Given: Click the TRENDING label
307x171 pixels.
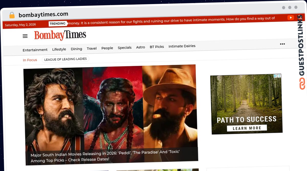Looking at the screenshot, I should (x=58, y=23).
